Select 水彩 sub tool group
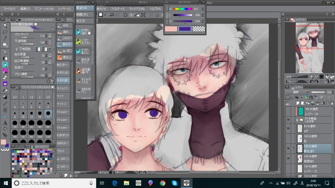Viewport: 335px width, 188px height. [64, 26]
